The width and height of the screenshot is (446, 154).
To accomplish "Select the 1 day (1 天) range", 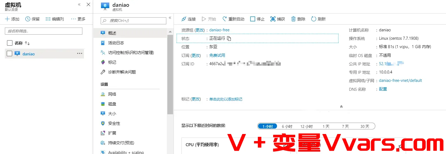I will [x=326, y=126].
